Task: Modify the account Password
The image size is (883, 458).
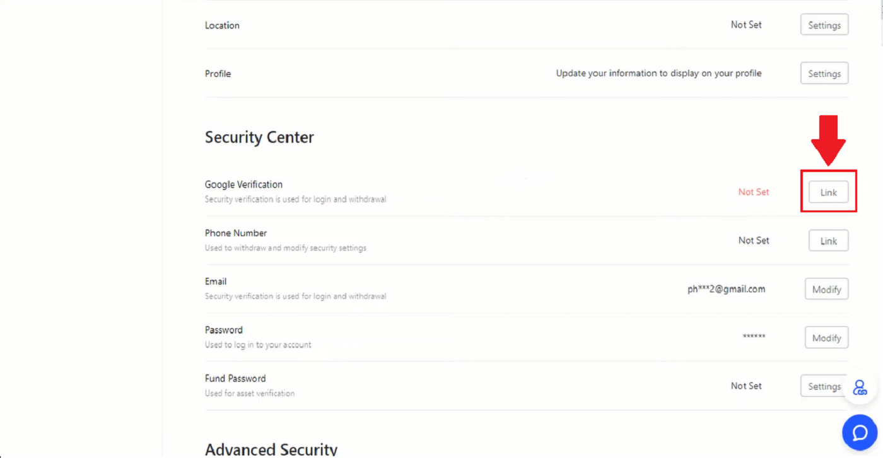Action: 827,338
